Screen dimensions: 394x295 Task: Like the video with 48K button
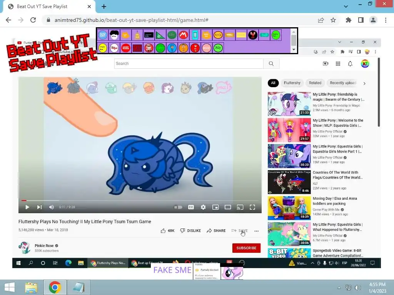167,230
